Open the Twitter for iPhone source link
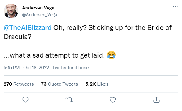The height and width of the screenshot is (111, 182). point(71,68)
